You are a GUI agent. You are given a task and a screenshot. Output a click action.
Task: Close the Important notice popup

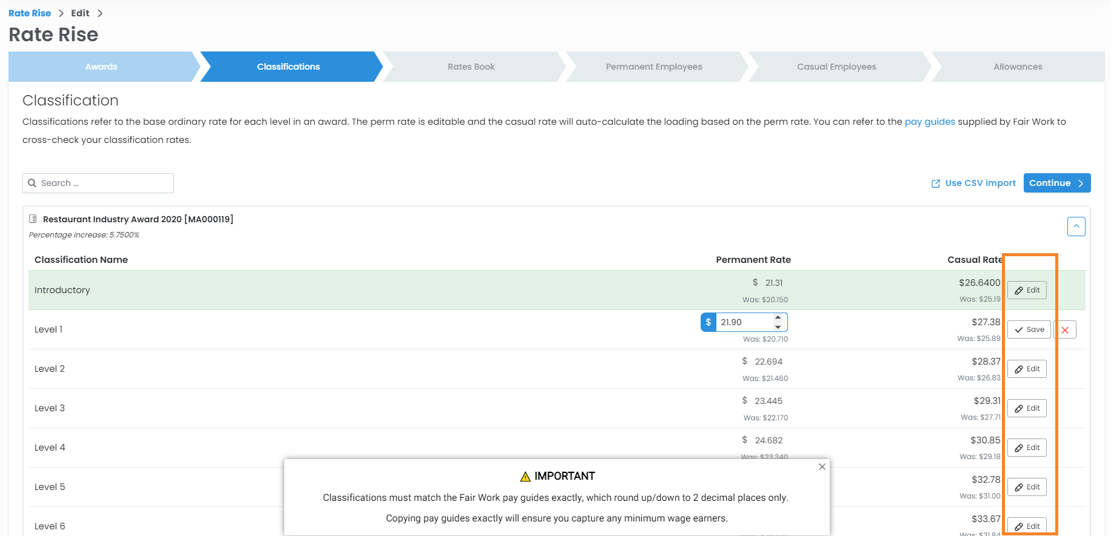[x=822, y=466]
